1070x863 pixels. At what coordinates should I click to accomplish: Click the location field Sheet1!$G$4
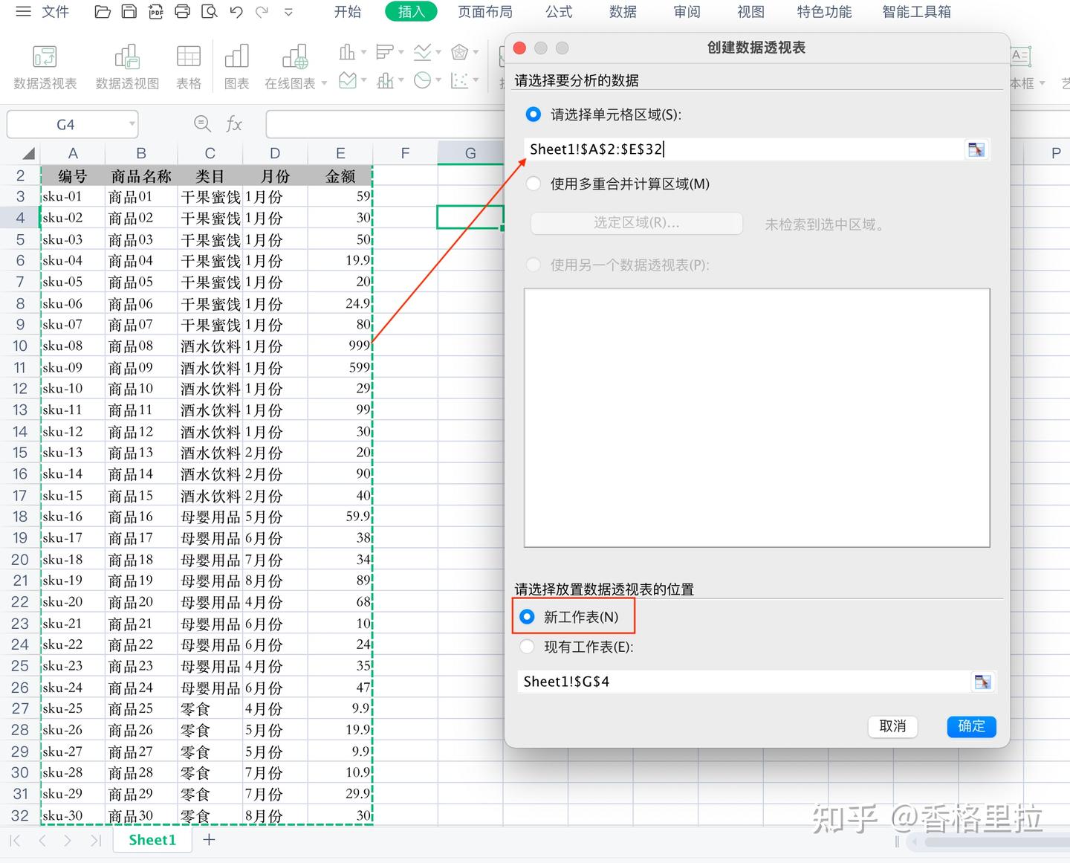tap(744, 682)
